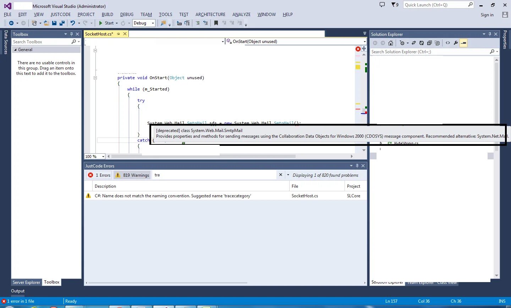
Task: Open Solution Explorer window position dropdown
Action: point(484,34)
